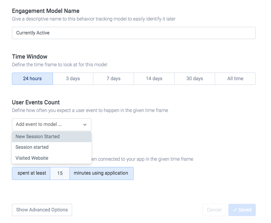Choose the 7 days time window
This screenshot has height=223, width=271.
[x=113, y=79]
